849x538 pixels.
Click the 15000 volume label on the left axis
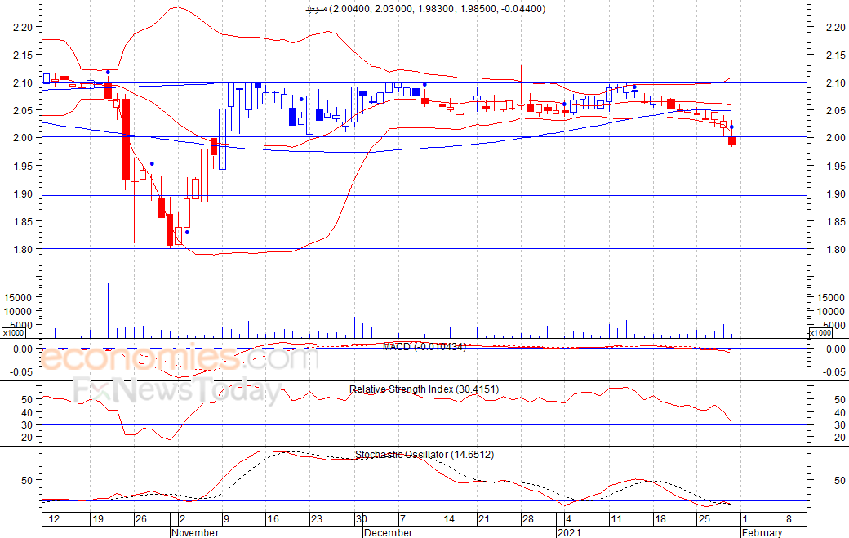[x=18, y=298]
